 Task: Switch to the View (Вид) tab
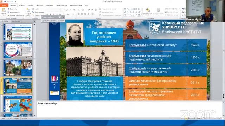pos(86,6)
